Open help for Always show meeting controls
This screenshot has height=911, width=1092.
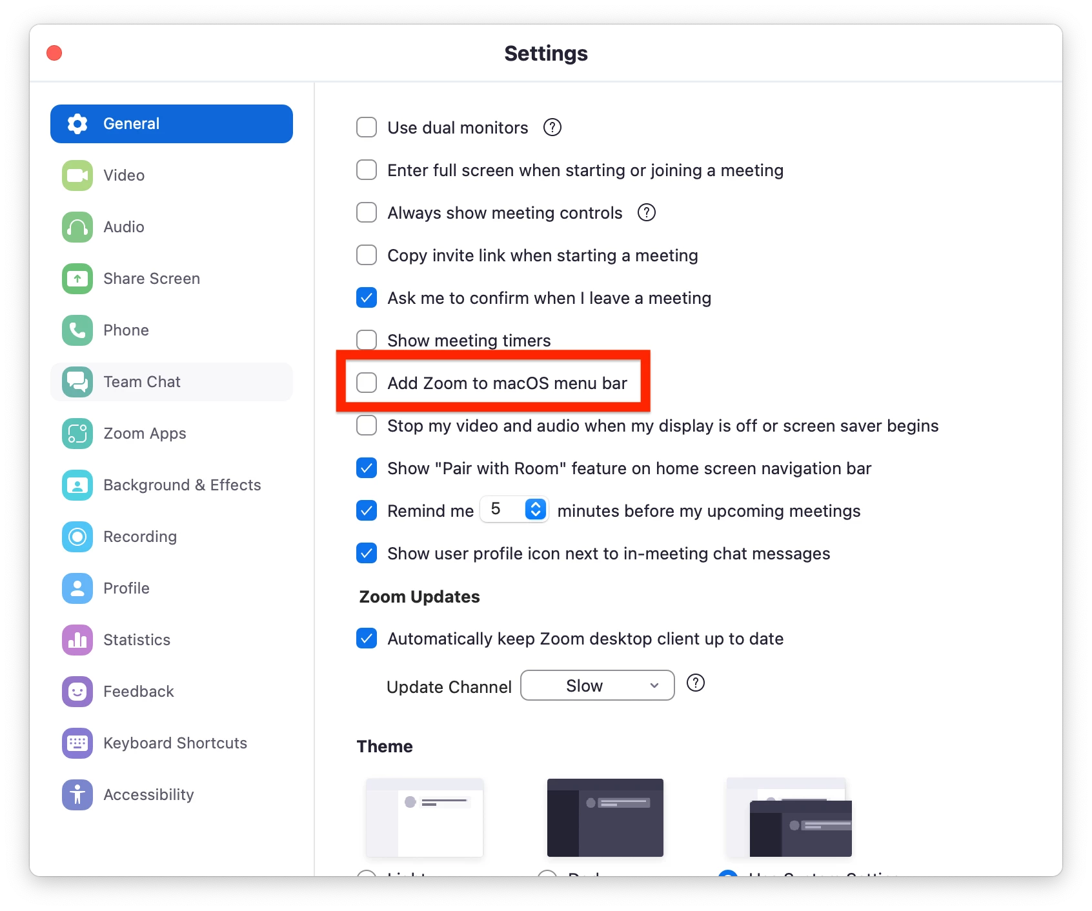[647, 212]
